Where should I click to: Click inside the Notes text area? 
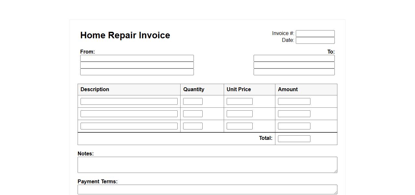point(207,165)
